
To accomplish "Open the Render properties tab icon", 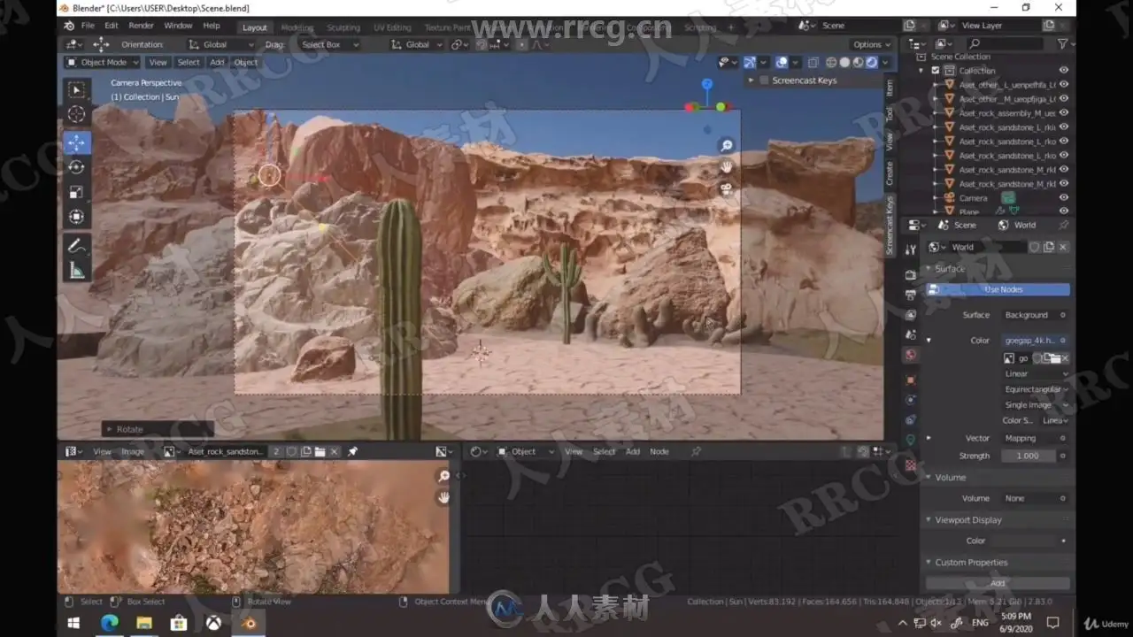I will (910, 274).
